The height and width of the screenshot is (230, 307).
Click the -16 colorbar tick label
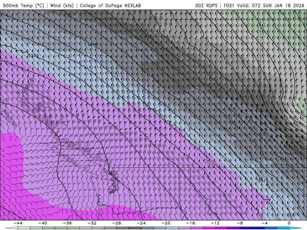(190, 223)
